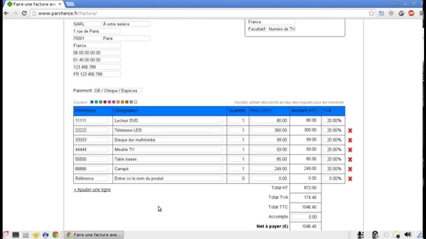Go back in browser history
This screenshot has height=239, width=426.
coord(6,13)
